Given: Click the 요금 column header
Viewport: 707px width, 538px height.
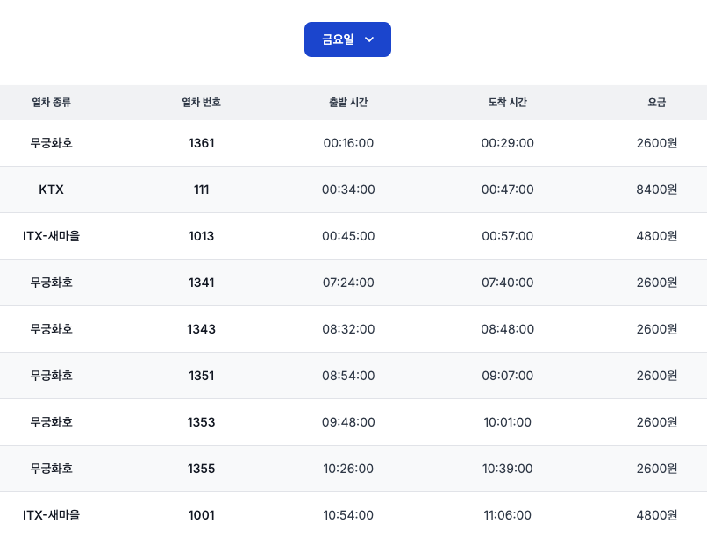Looking at the screenshot, I should tap(657, 103).
